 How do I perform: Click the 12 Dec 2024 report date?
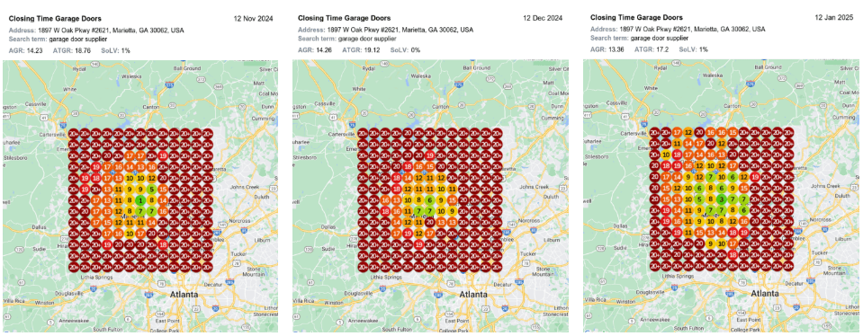click(x=543, y=18)
